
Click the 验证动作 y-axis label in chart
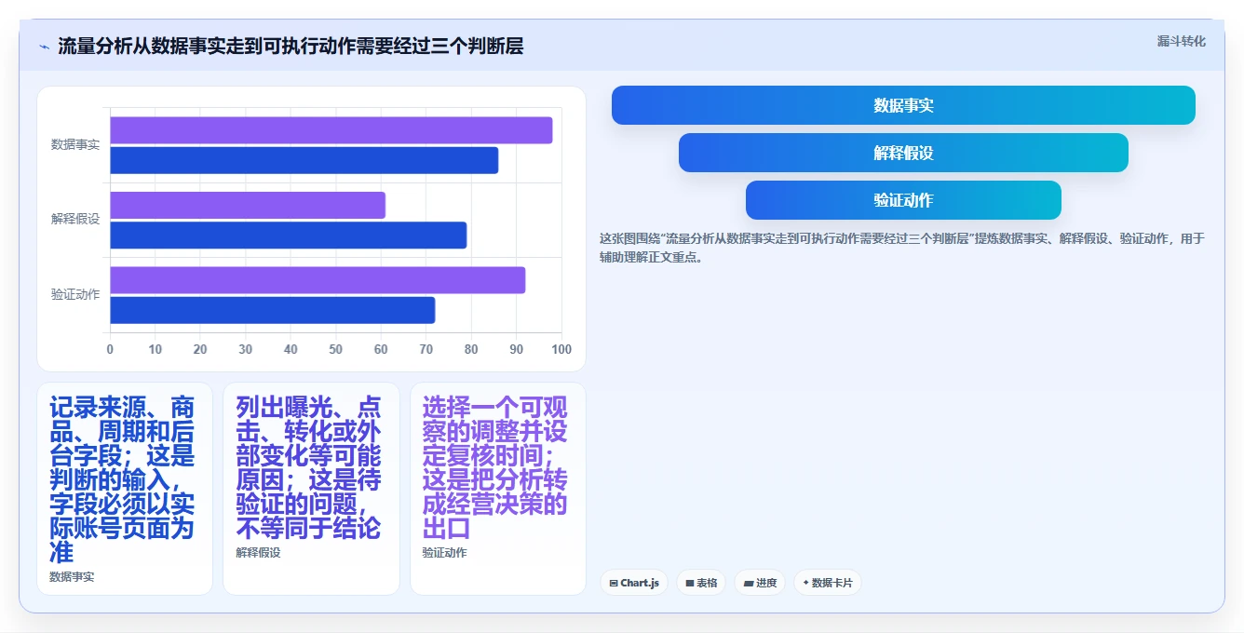(75, 295)
